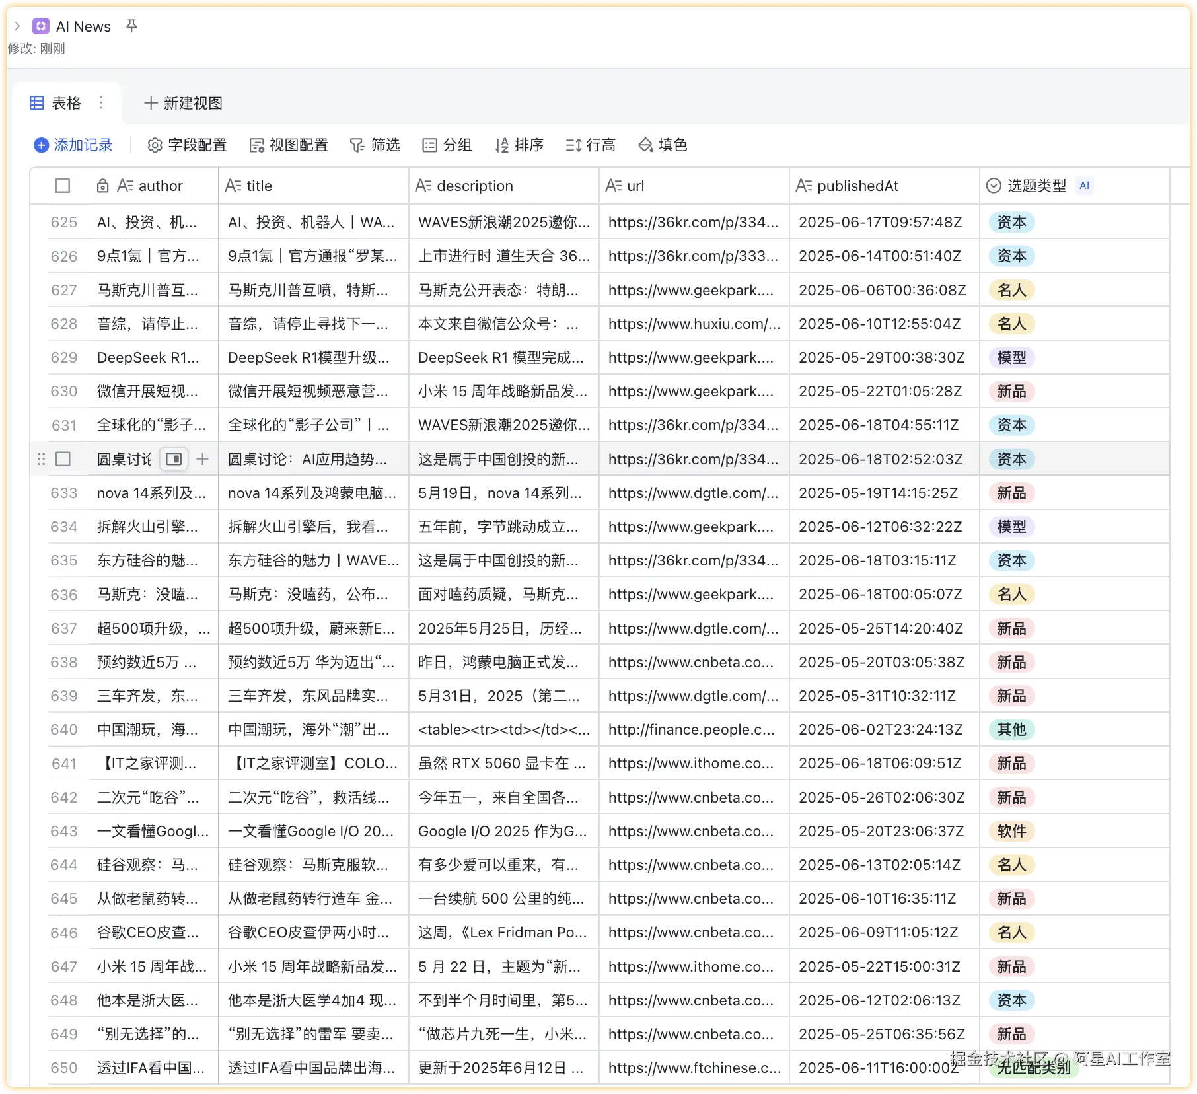Open 视图配置 view settings
Viewport: 1197px width, 1094px height.
[289, 145]
